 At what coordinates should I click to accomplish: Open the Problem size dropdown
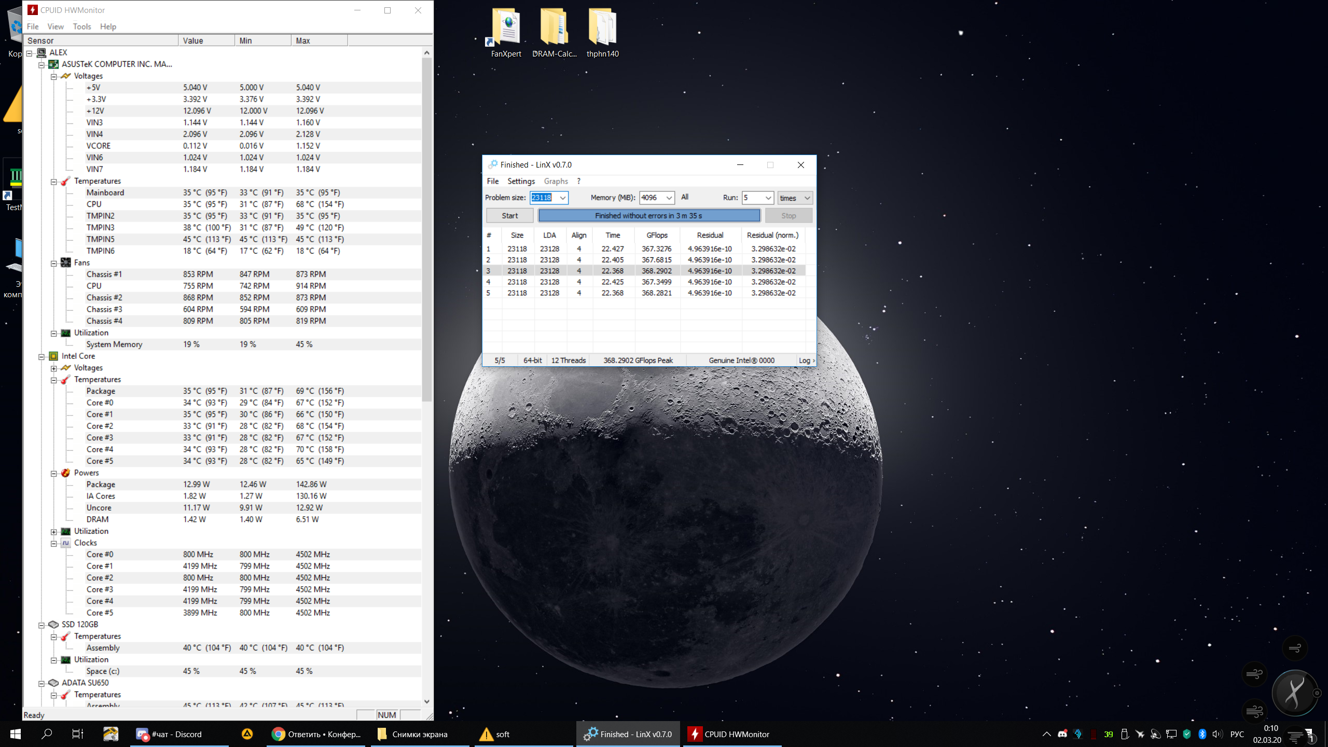pos(562,198)
